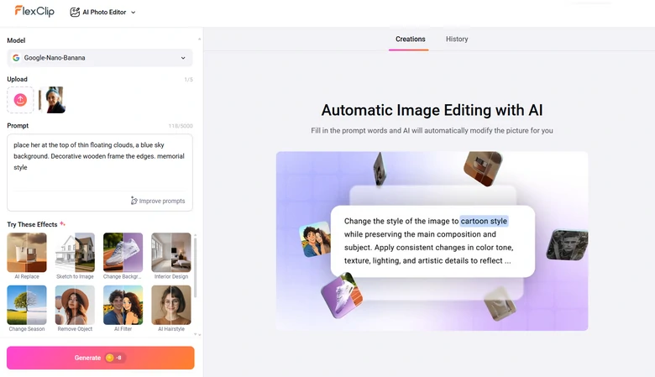Click Improve prompts button
The height and width of the screenshot is (377, 655).
pyautogui.click(x=158, y=201)
